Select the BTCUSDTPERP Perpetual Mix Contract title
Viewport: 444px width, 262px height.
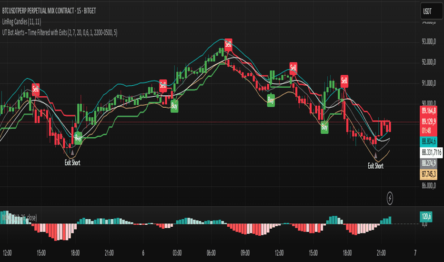pyautogui.click(x=49, y=11)
